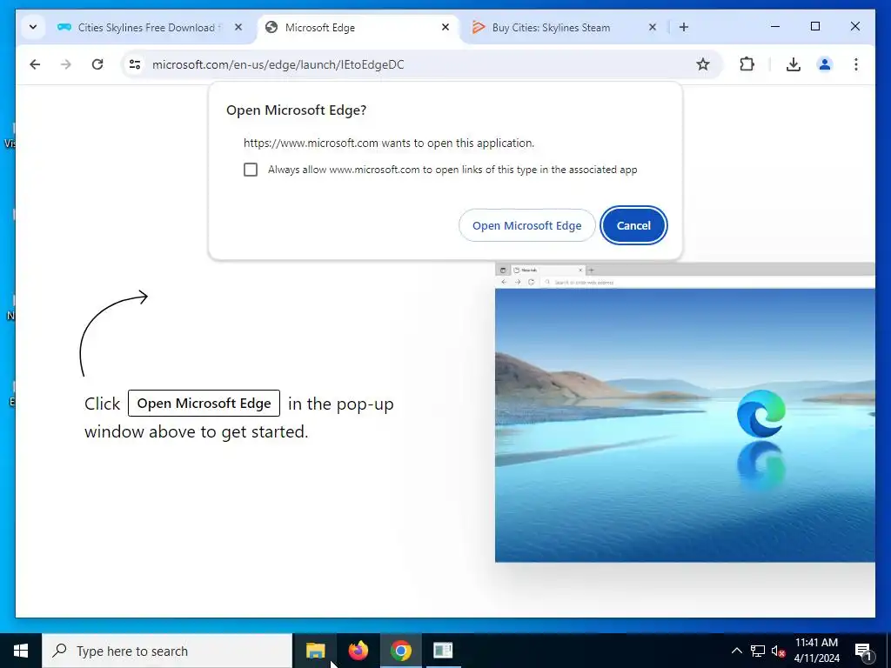This screenshot has width=891, height=668.
Task: Open the Windows Start menu
Action: 21,651
